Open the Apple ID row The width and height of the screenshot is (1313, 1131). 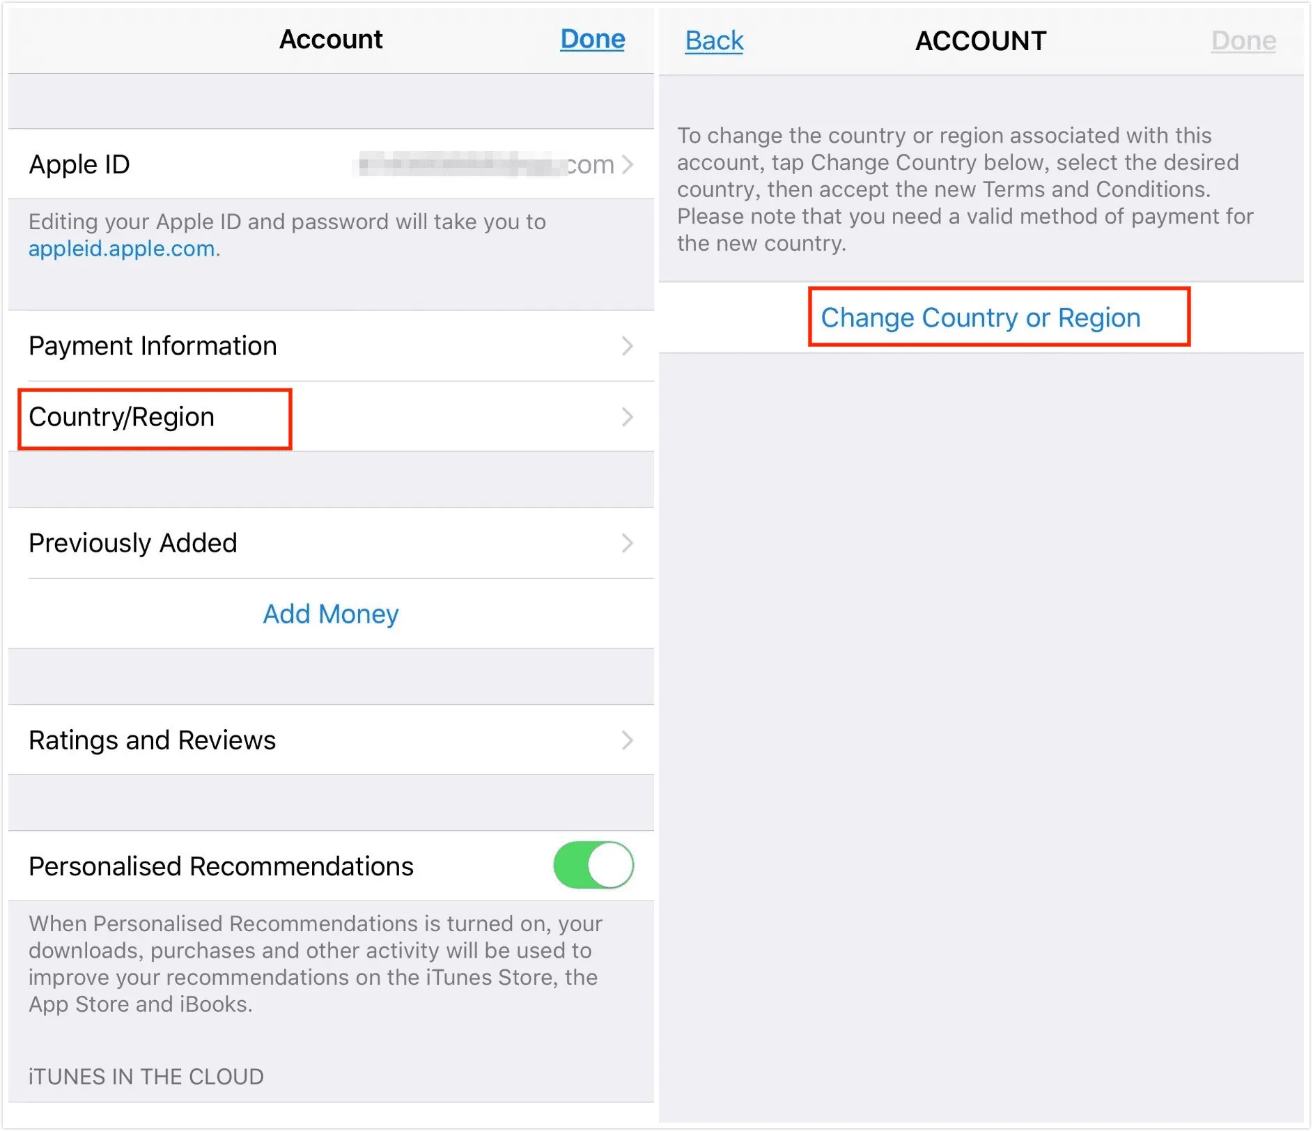79,165
